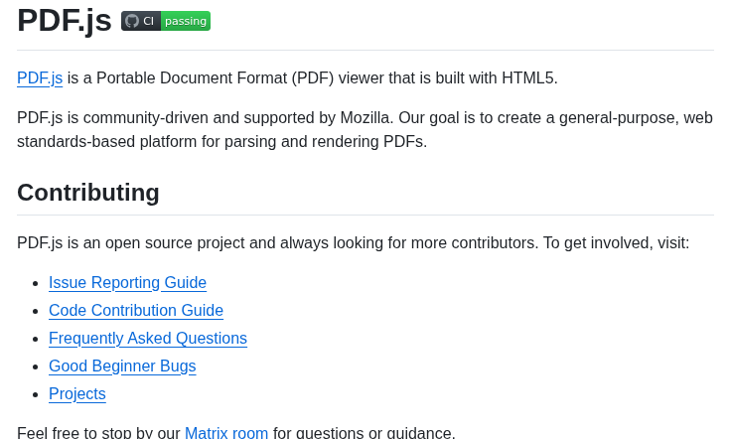
Task: Open the Issue Reporting Guide link
Action: coord(127,282)
